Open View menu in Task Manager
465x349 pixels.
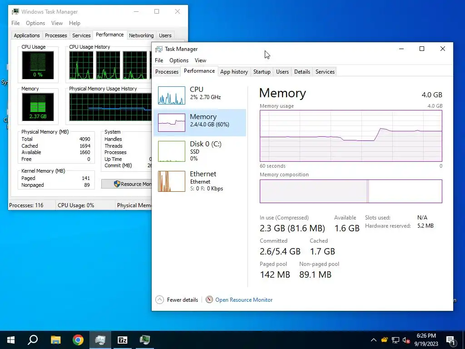point(200,60)
